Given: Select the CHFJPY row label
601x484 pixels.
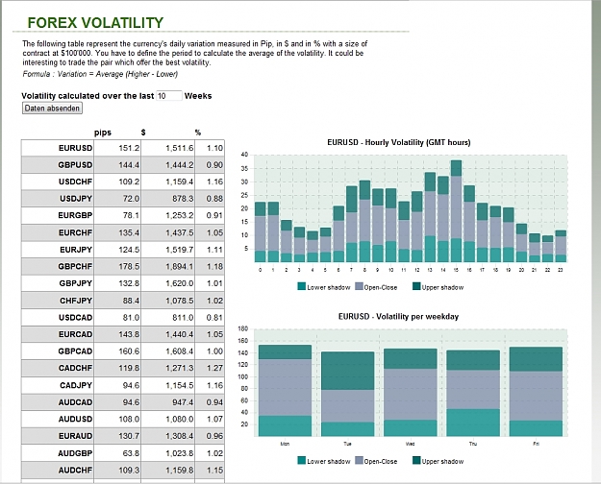Looking at the screenshot, I should (x=76, y=301).
